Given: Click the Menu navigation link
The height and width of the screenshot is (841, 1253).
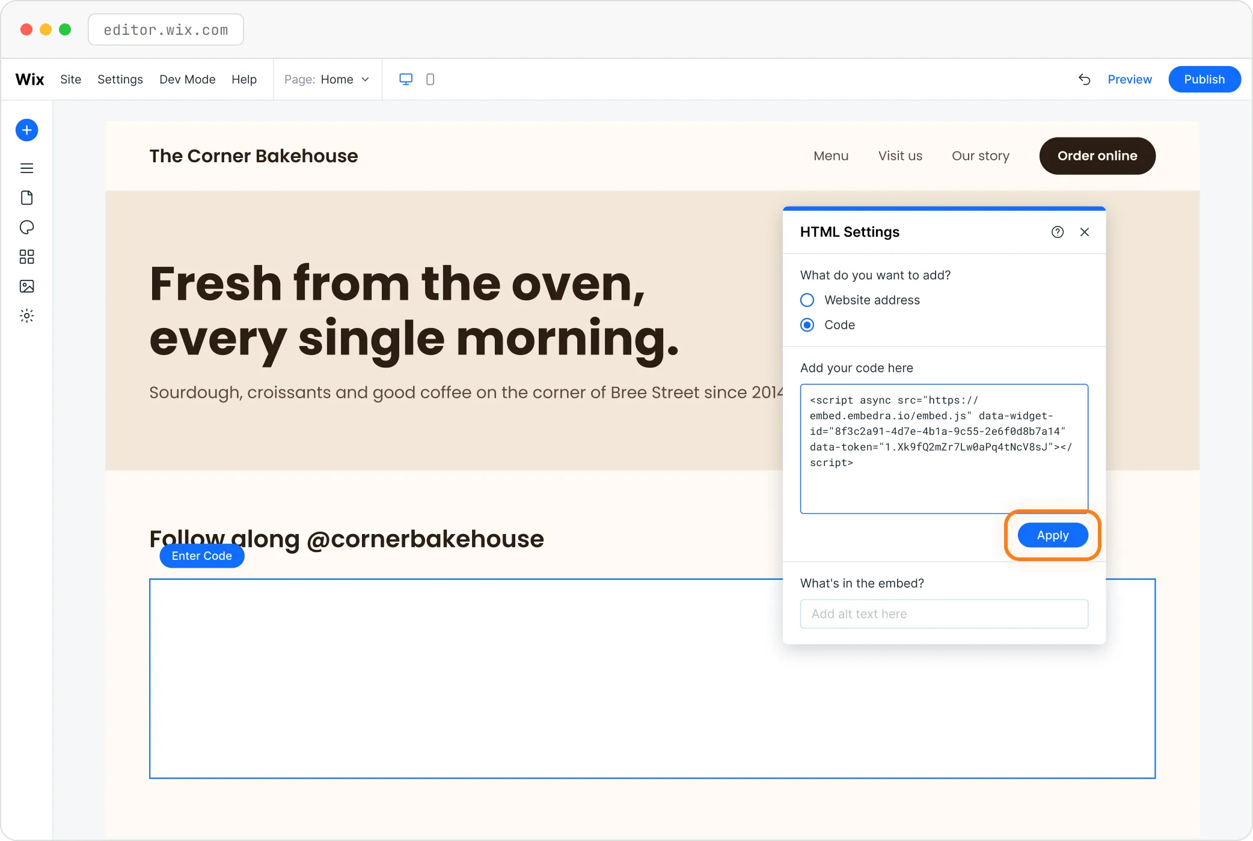Looking at the screenshot, I should (x=831, y=156).
